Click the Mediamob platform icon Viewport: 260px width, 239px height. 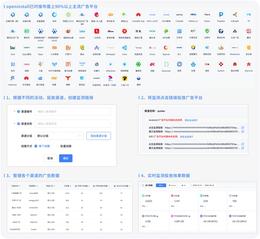pos(235,48)
